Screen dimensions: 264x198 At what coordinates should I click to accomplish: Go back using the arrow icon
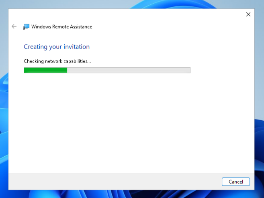(14, 26)
